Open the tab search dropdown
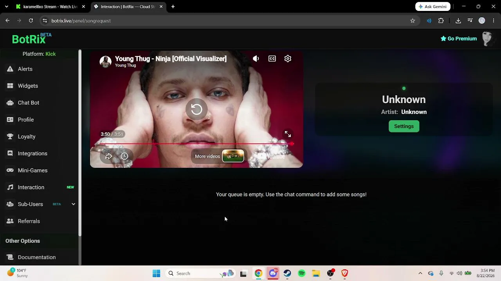The image size is (501, 281). [6, 7]
